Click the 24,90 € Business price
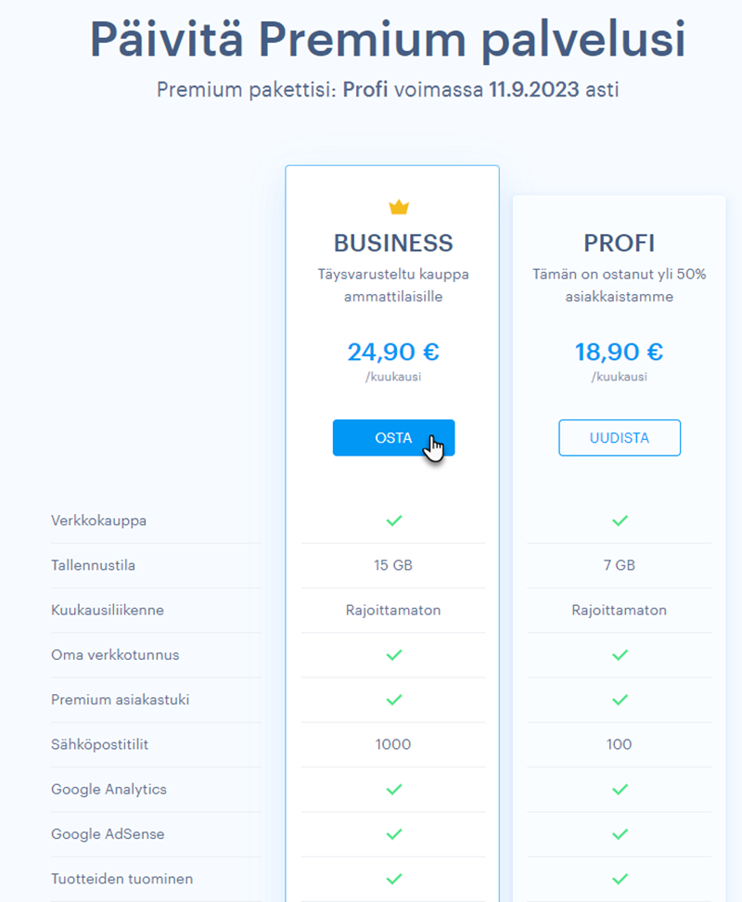 (393, 352)
